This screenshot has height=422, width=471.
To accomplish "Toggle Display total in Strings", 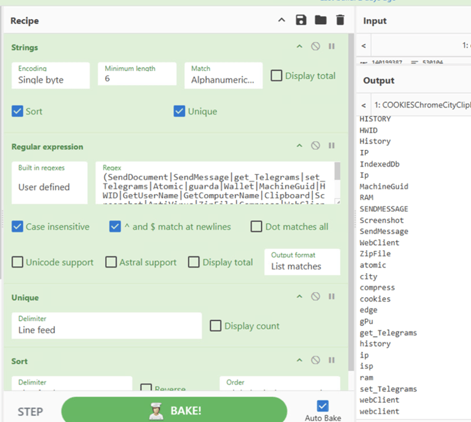I will point(276,76).
